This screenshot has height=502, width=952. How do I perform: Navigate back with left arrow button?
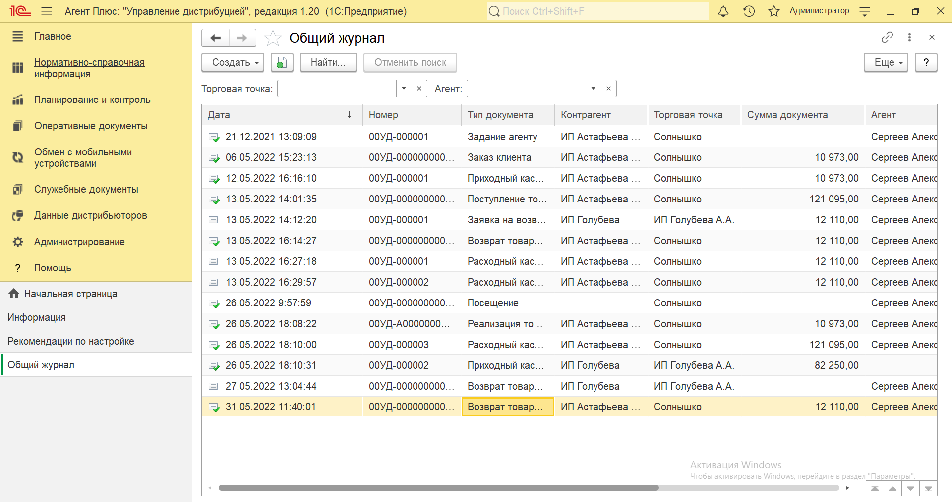216,38
